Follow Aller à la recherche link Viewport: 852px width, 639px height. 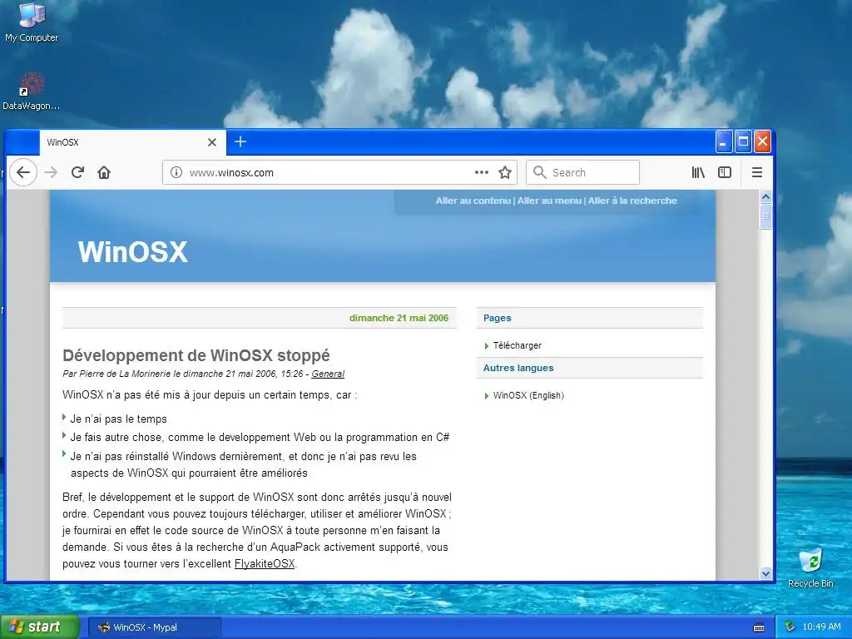pyautogui.click(x=632, y=201)
